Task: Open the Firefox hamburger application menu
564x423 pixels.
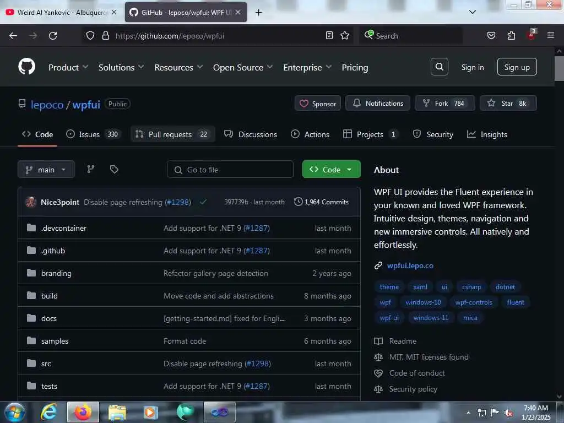Action: click(x=550, y=35)
